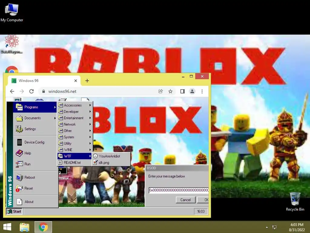Launch YouAreAnIdiot from WTF menu
This screenshot has width=310, height=233.
(x=111, y=156)
